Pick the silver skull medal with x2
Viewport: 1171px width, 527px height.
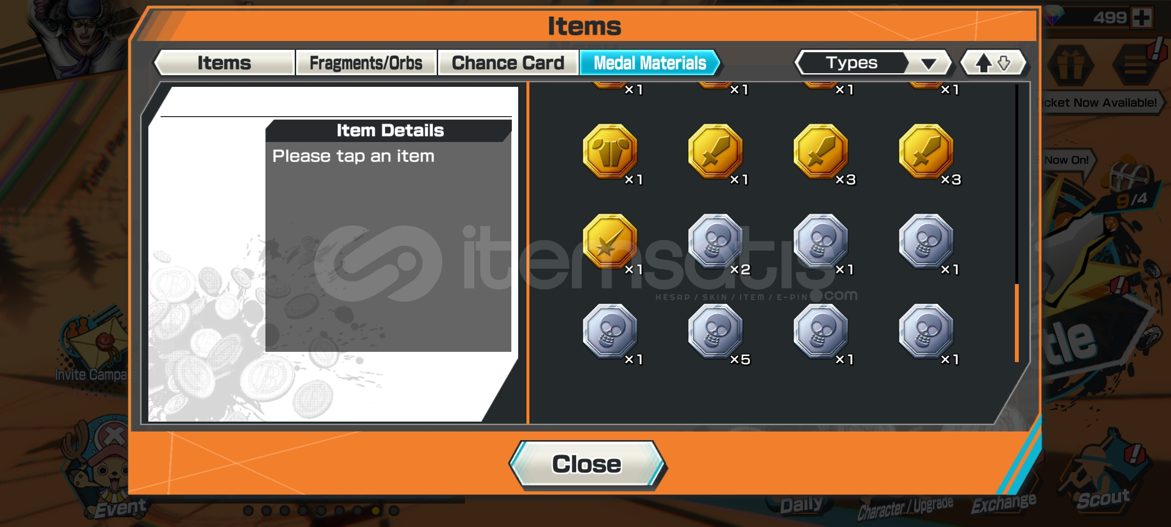pos(715,242)
